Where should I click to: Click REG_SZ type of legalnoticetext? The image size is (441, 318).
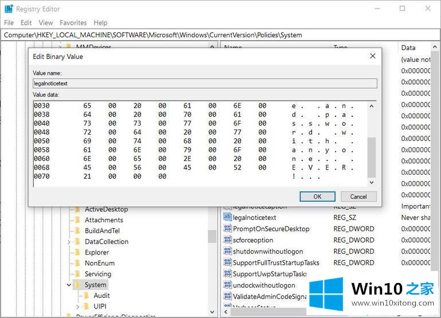[x=345, y=218]
